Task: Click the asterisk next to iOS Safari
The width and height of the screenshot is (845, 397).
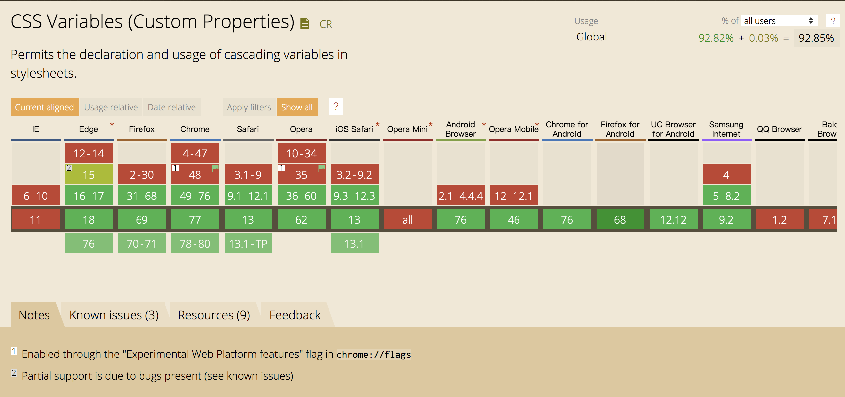Action: pos(378,125)
